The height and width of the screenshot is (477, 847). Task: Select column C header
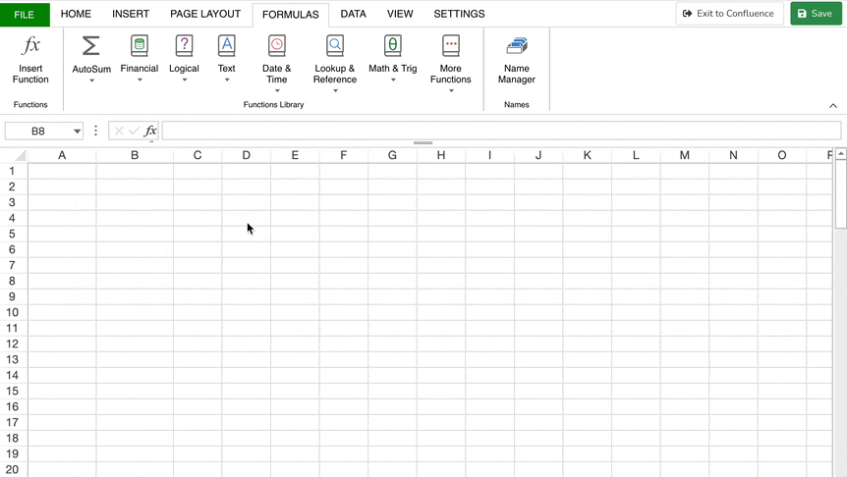(198, 155)
